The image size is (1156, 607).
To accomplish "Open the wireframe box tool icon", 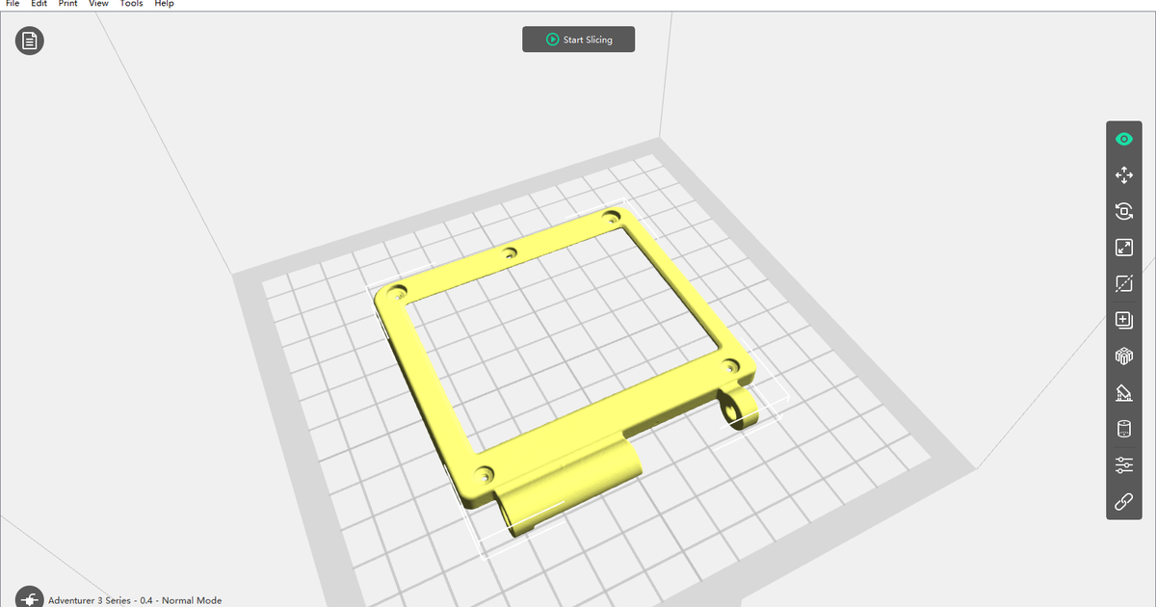I will pos(1123,356).
